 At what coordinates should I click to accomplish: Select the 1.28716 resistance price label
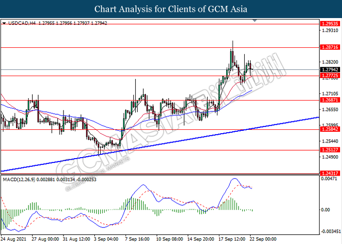coord(330,47)
